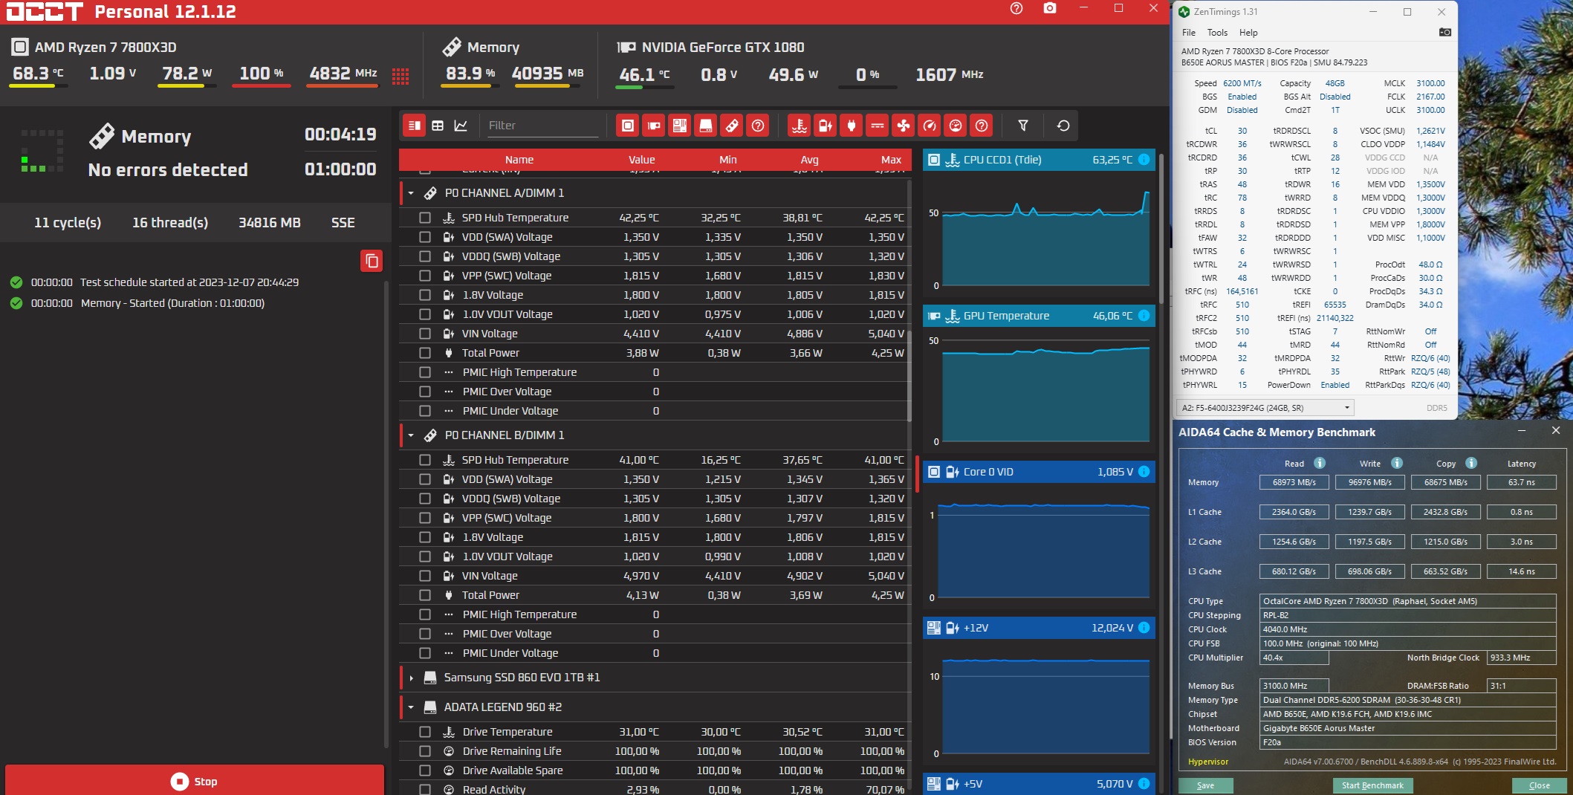Click the funnel filter icon
Viewport: 1573px width, 795px height.
pyautogui.click(x=1023, y=126)
